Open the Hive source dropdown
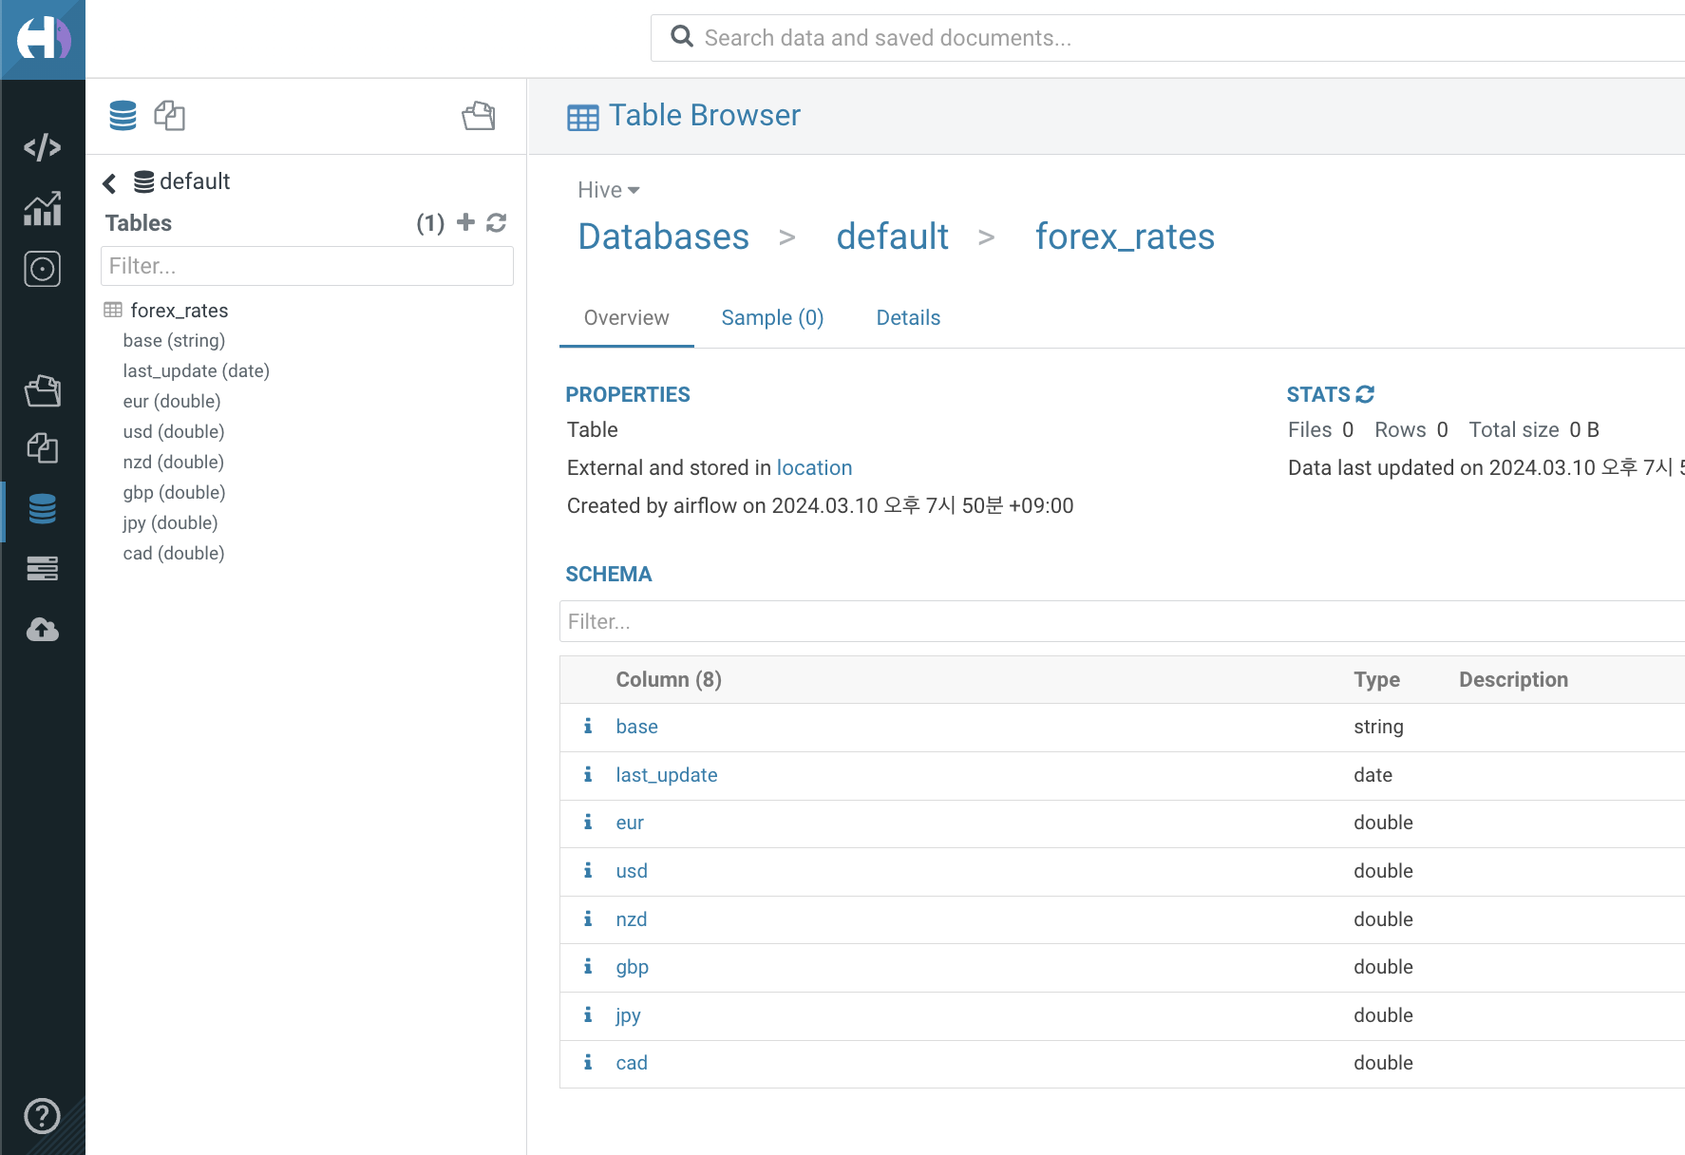 click(608, 190)
